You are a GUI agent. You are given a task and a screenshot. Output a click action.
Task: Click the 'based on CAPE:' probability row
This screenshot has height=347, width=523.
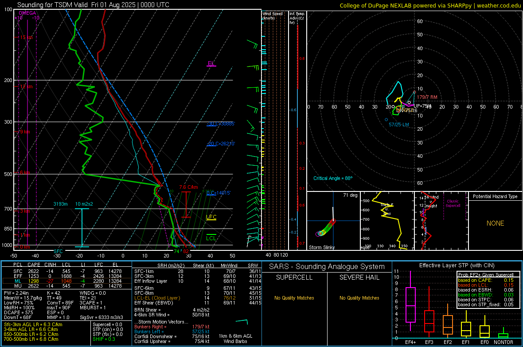coord(486,280)
